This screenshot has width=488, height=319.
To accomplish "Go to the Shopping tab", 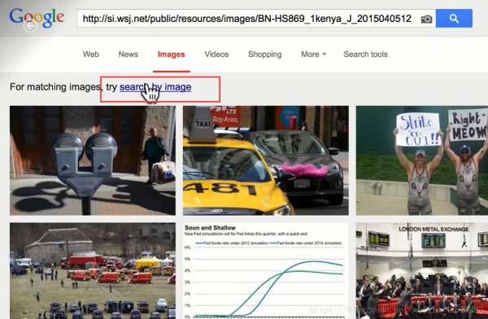I will [x=265, y=55].
